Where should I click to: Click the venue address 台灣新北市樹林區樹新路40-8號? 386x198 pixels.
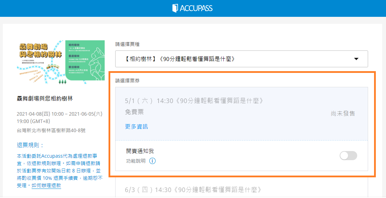pyautogui.click(x=51, y=130)
